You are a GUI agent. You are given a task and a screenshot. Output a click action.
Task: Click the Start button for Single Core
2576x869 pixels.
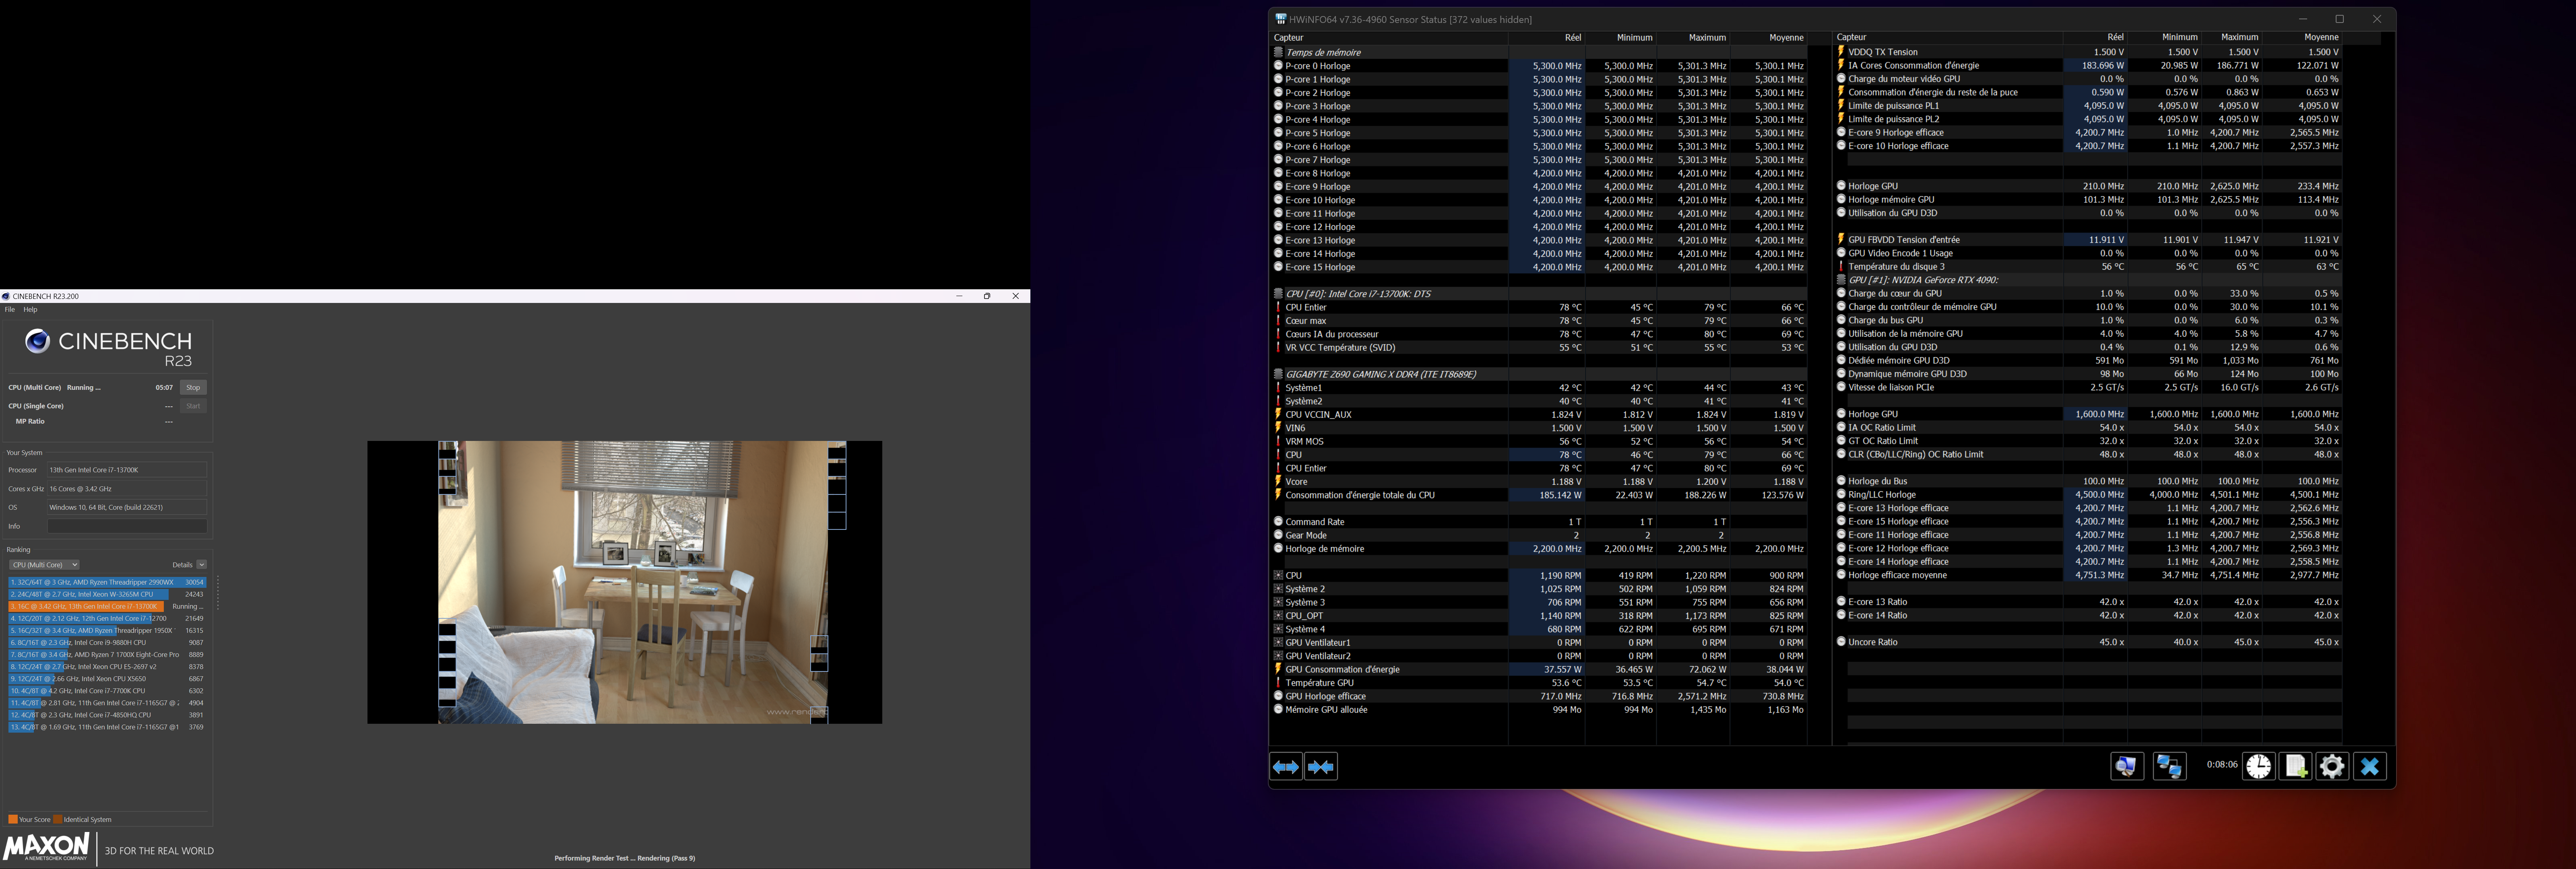pyautogui.click(x=193, y=406)
